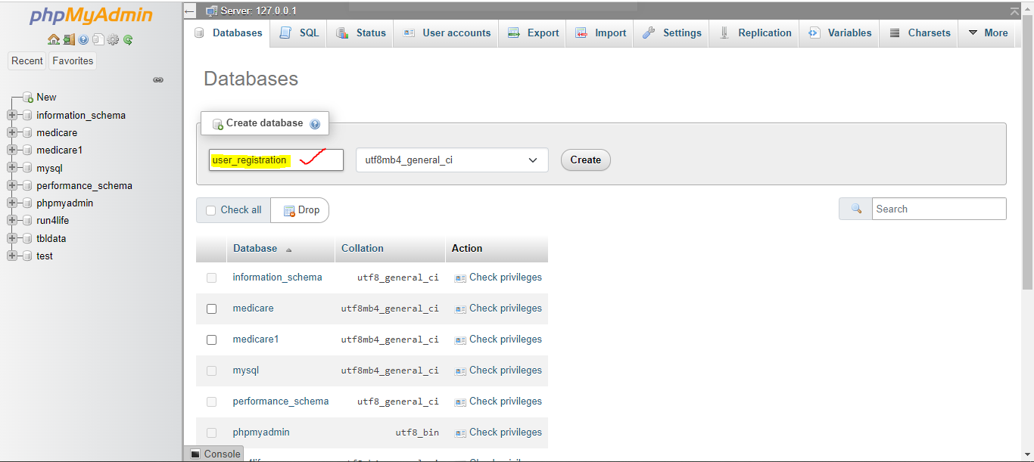This screenshot has width=1034, height=462.
Task: Open the Charsets tab
Action: pyautogui.click(x=918, y=33)
